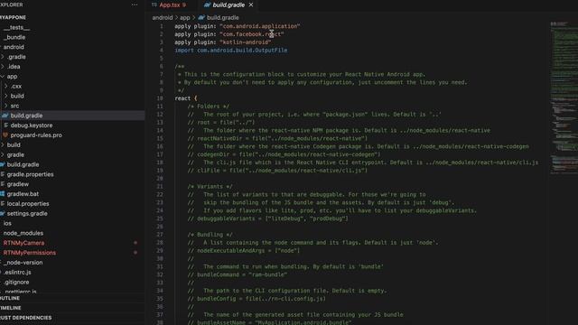578x325 pixels.
Task: Click line number 10 in gutter
Action: [160, 98]
